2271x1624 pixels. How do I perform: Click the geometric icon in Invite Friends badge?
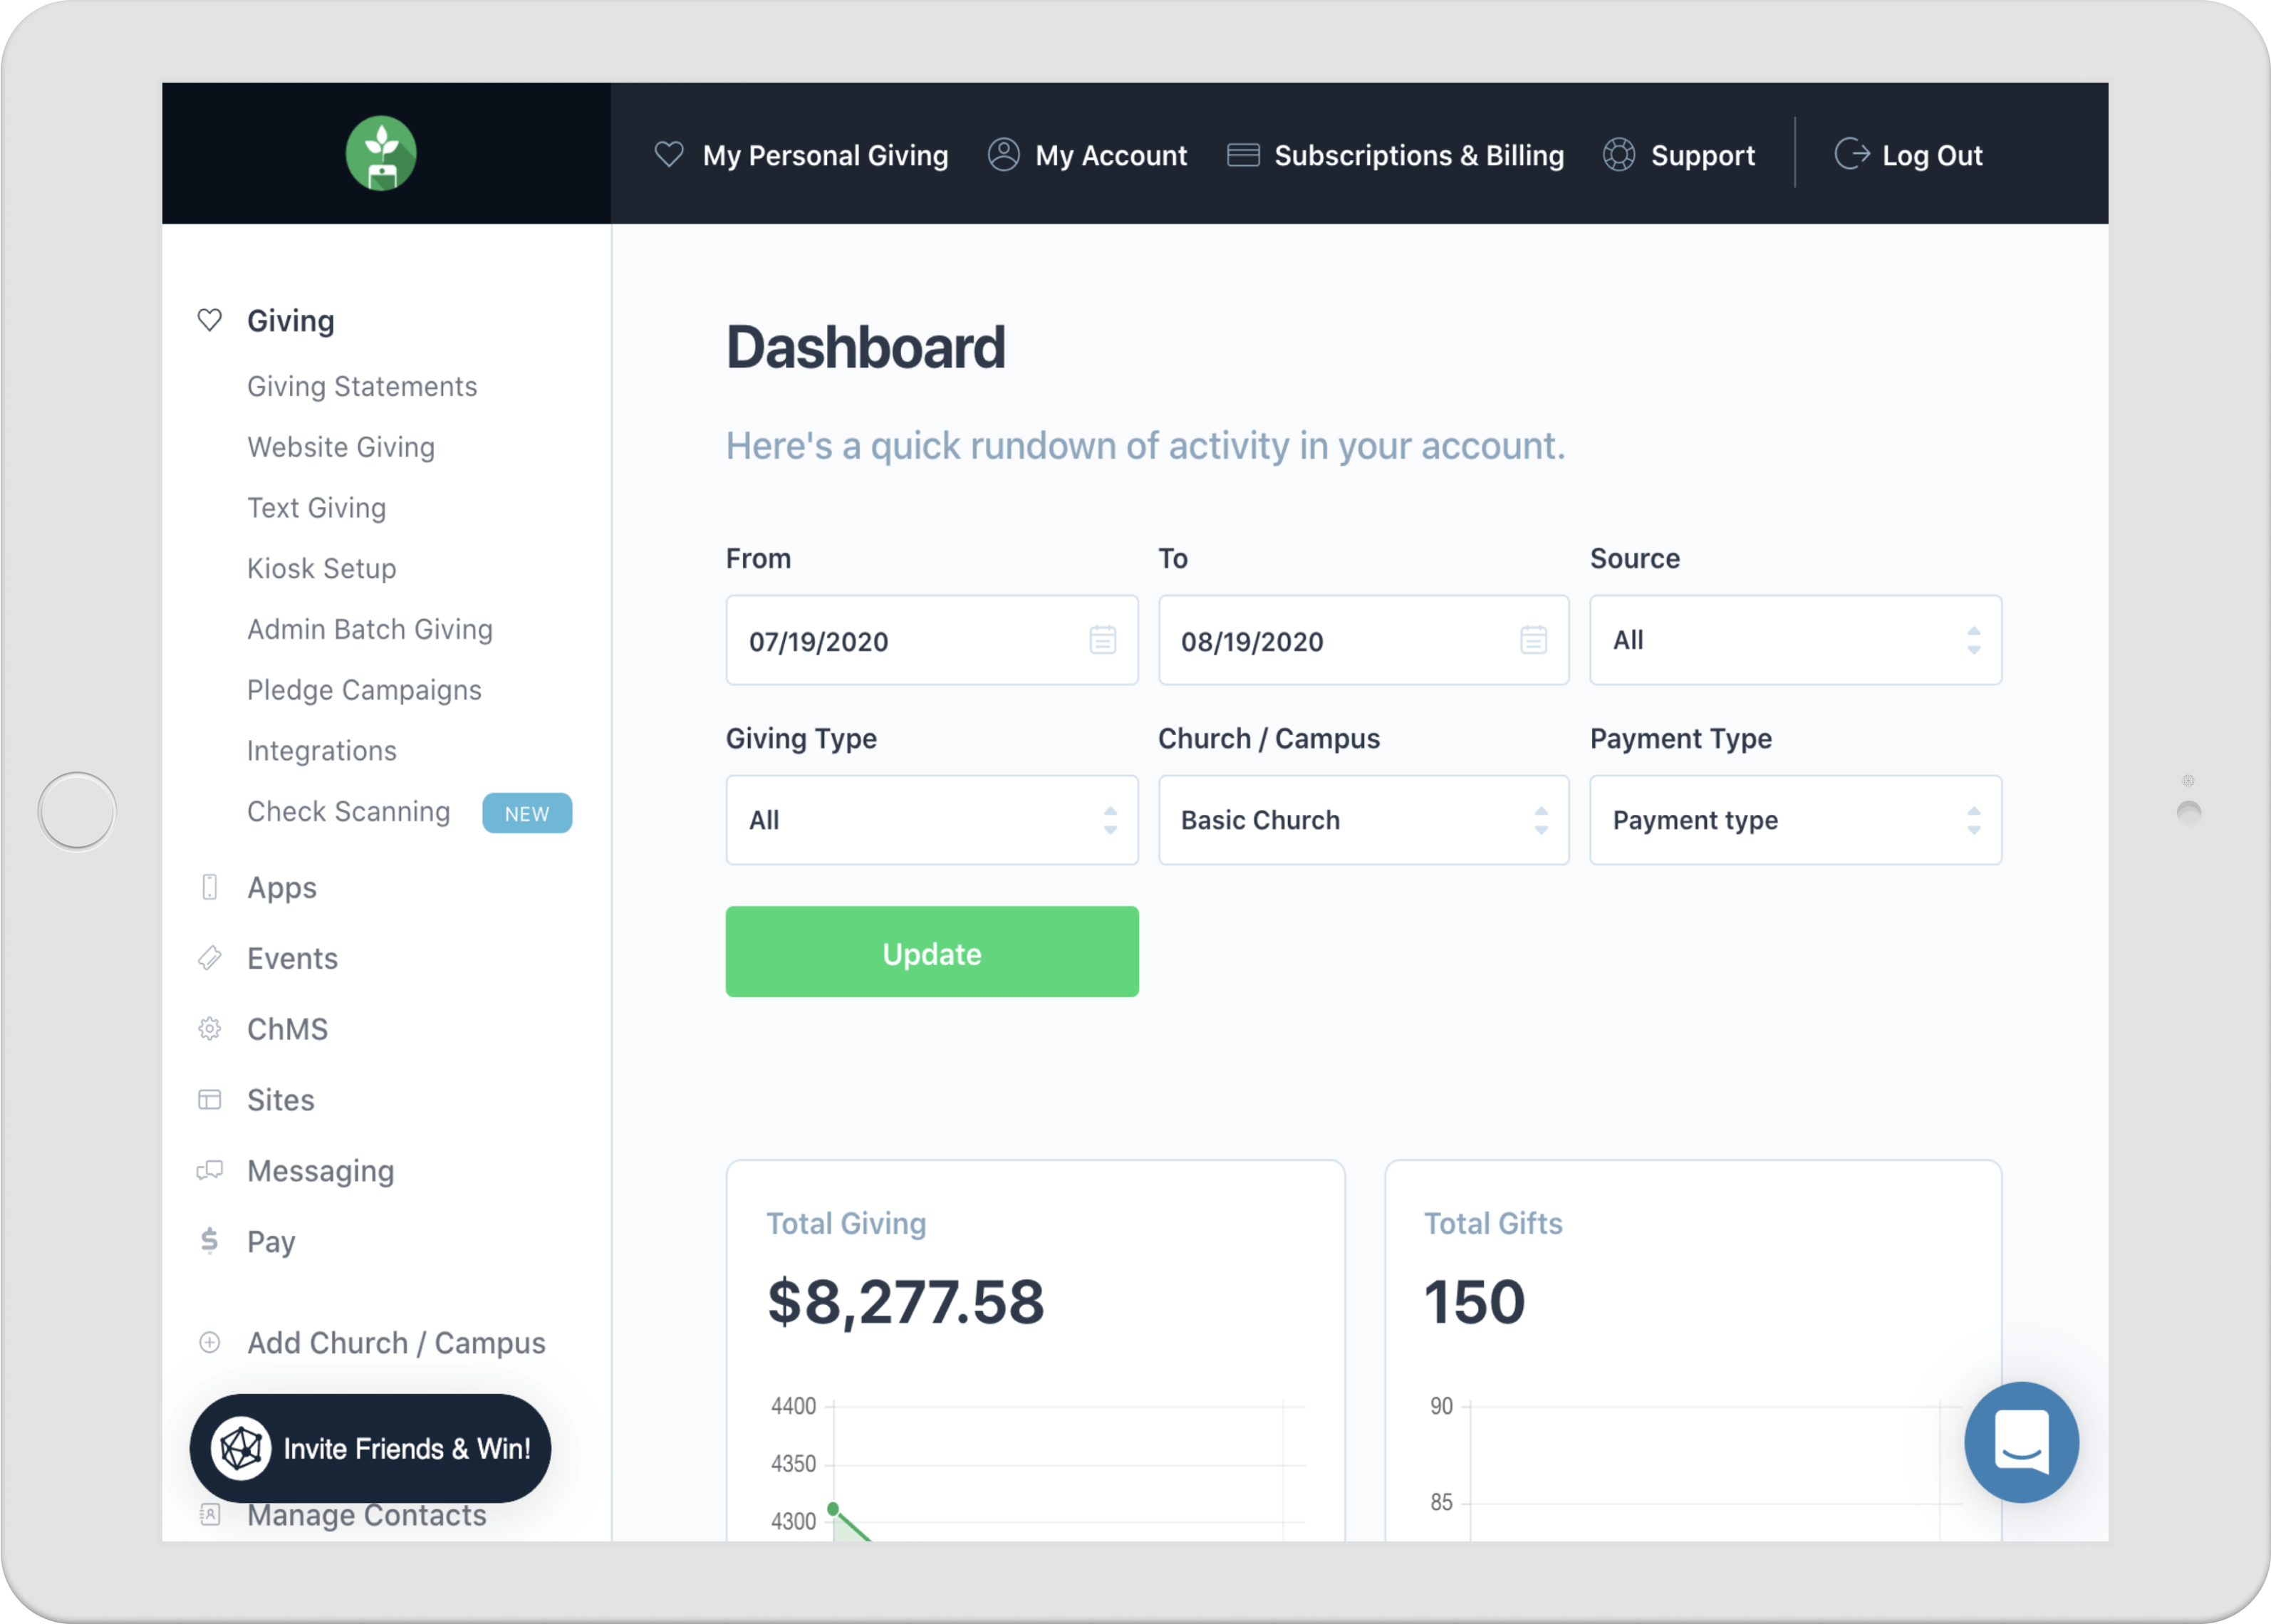click(x=241, y=1448)
